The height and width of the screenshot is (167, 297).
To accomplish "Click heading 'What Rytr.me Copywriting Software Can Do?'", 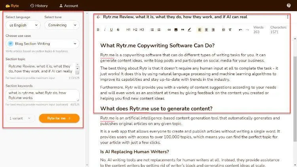I will tap(157, 46).
